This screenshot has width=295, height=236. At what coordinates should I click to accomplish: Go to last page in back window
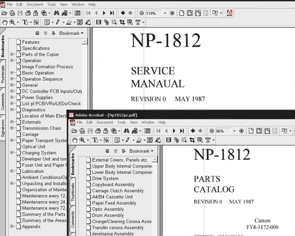coord(112,13)
